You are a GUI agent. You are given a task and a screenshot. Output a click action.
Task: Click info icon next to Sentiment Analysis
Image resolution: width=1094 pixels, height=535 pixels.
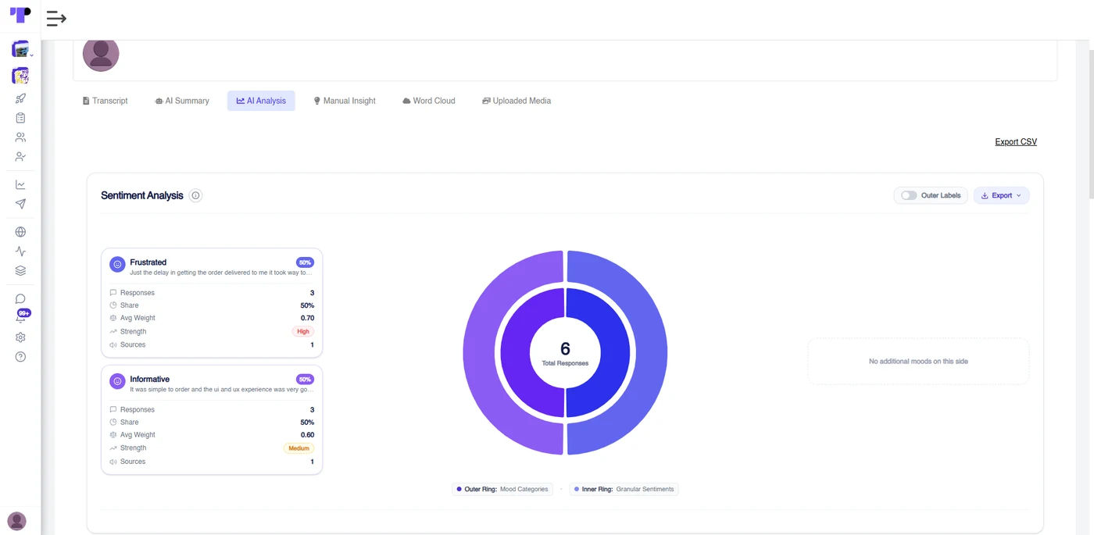[x=195, y=195]
